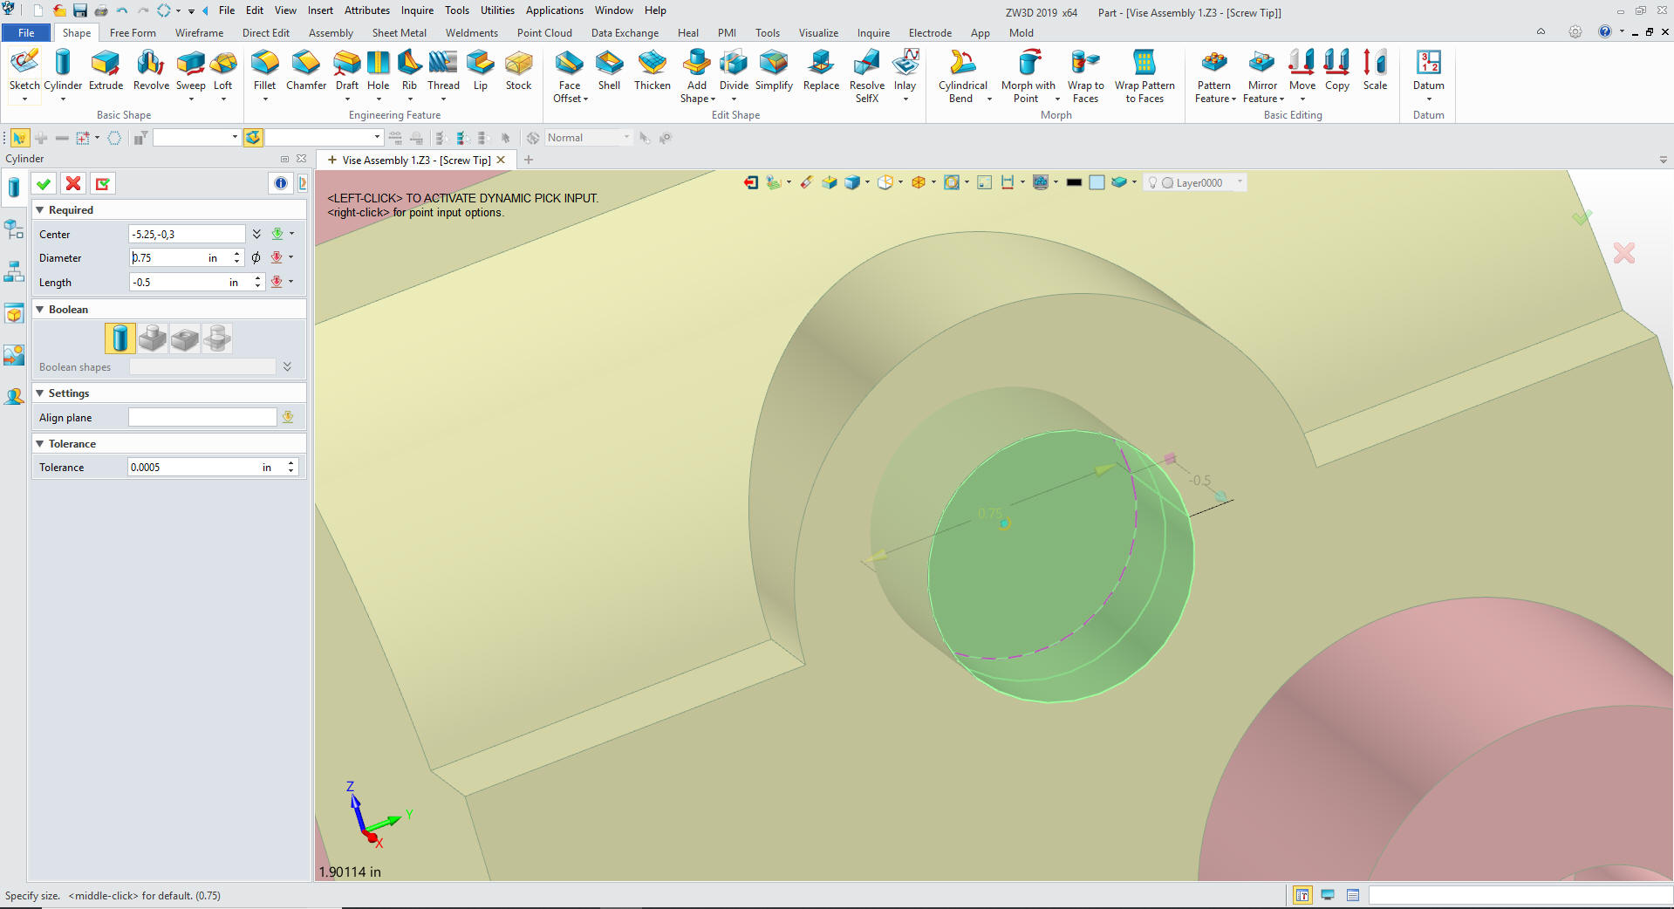Viewport: 1674px width, 909px height.
Task: Click the Center coordinate field
Action: pyautogui.click(x=187, y=234)
